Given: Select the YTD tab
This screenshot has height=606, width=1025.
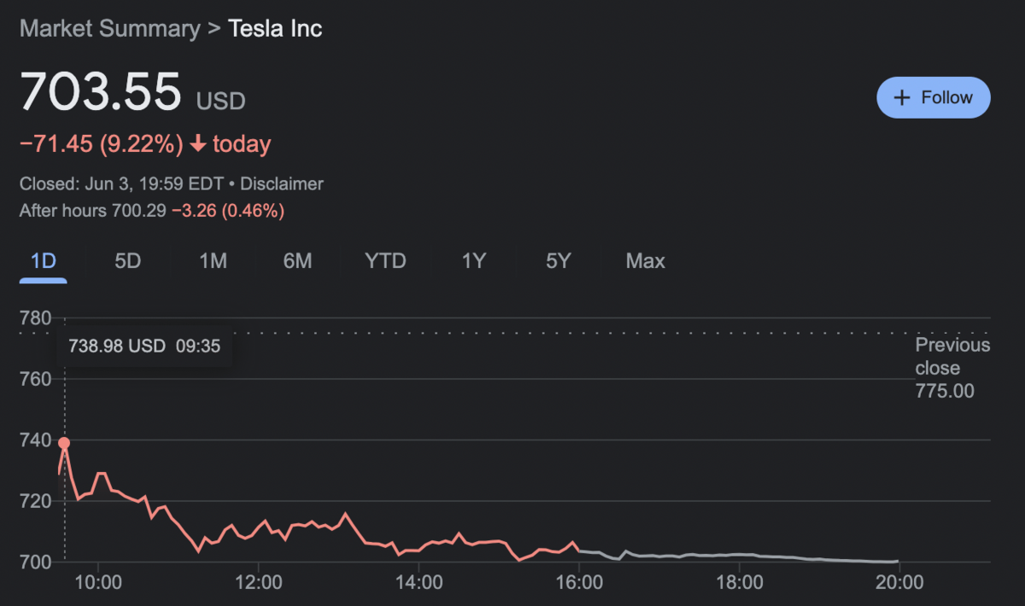Looking at the screenshot, I should [x=385, y=260].
